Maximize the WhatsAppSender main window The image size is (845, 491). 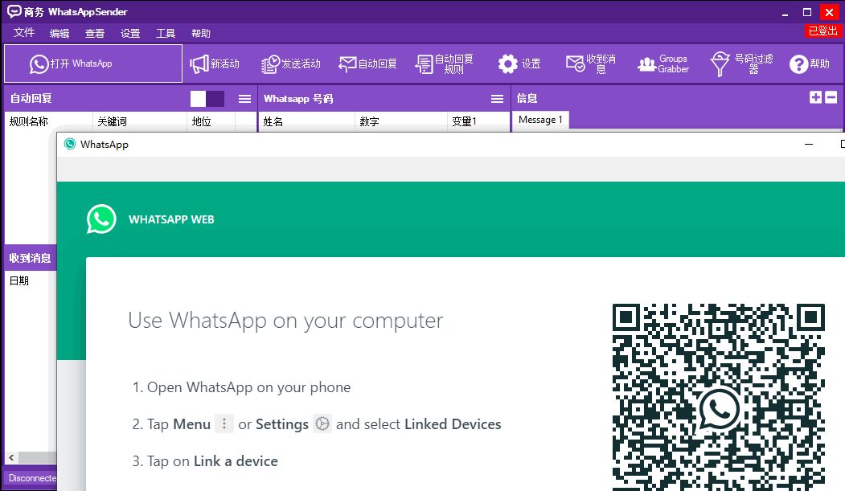(806, 12)
